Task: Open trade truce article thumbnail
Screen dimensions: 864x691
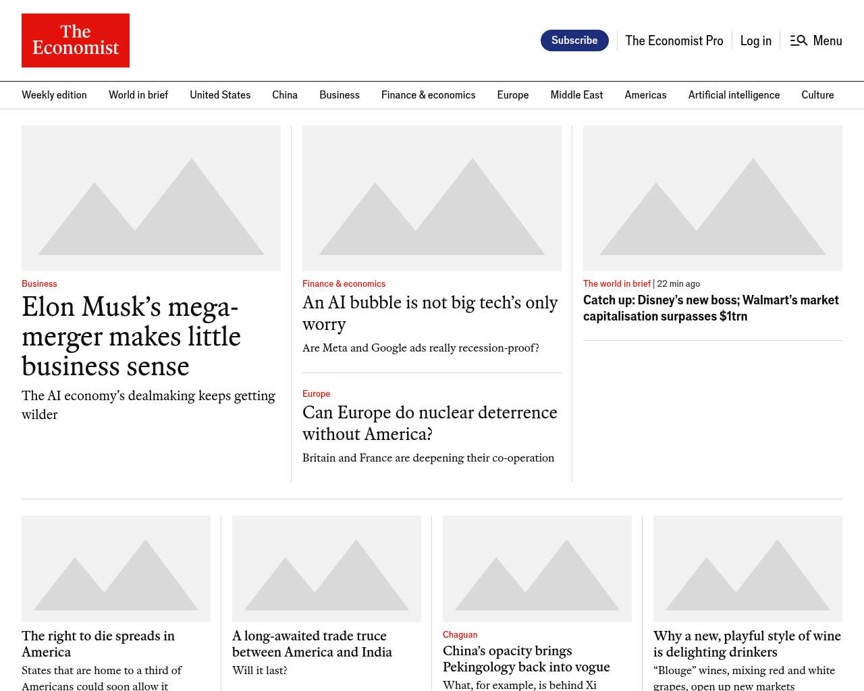Action: tap(327, 569)
